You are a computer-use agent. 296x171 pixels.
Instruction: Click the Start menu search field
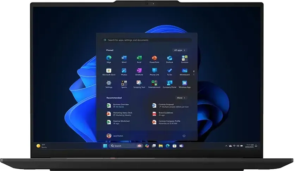tap(147, 40)
